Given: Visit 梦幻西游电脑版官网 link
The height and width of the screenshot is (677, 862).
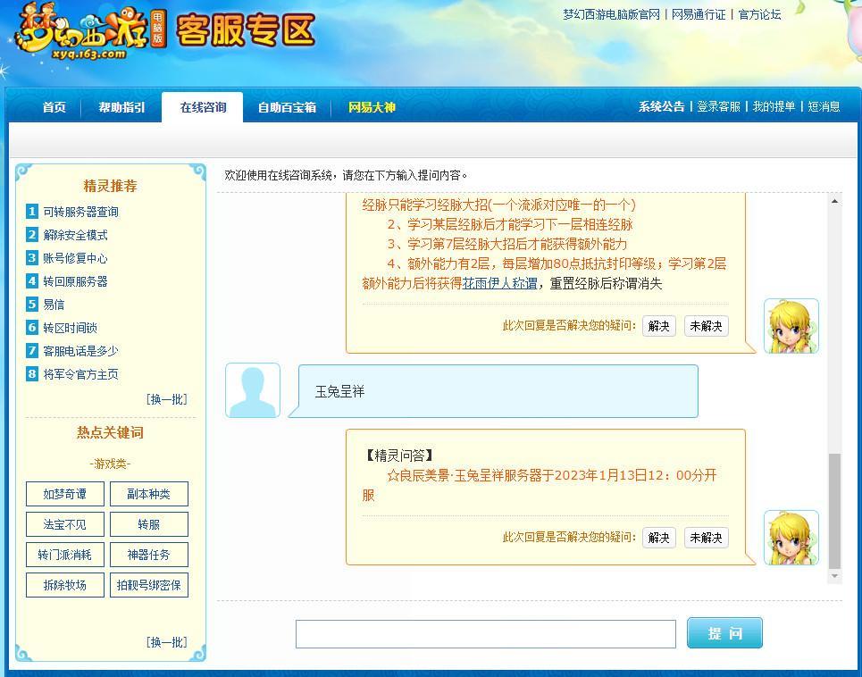Looking at the screenshot, I should (x=611, y=15).
